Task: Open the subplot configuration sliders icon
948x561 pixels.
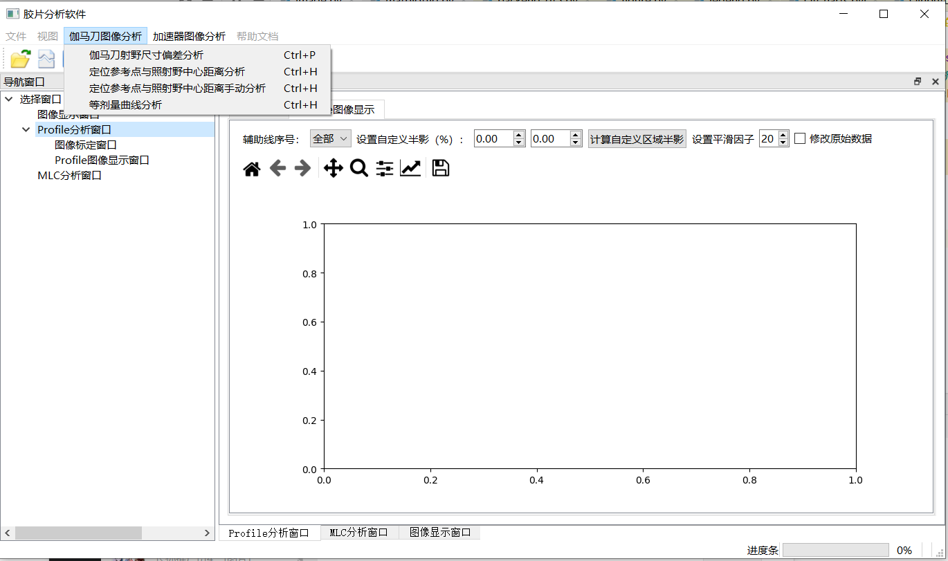Action: 385,167
